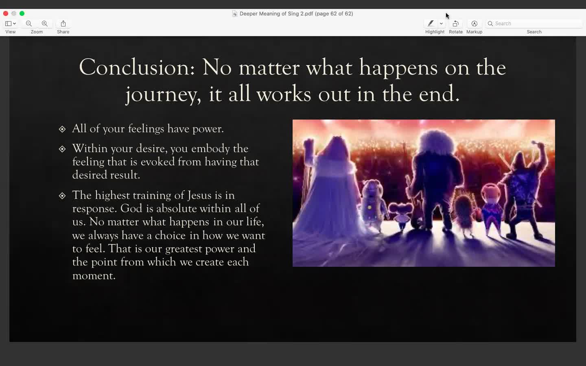Open the Share menu icon
This screenshot has width=586, height=366.
(63, 24)
